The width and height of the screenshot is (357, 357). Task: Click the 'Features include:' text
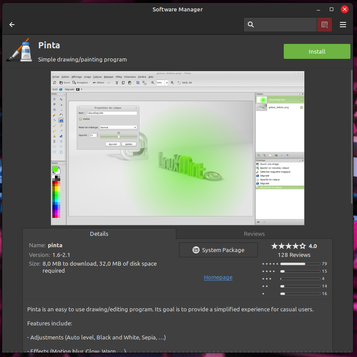pyautogui.click(x=50, y=323)
